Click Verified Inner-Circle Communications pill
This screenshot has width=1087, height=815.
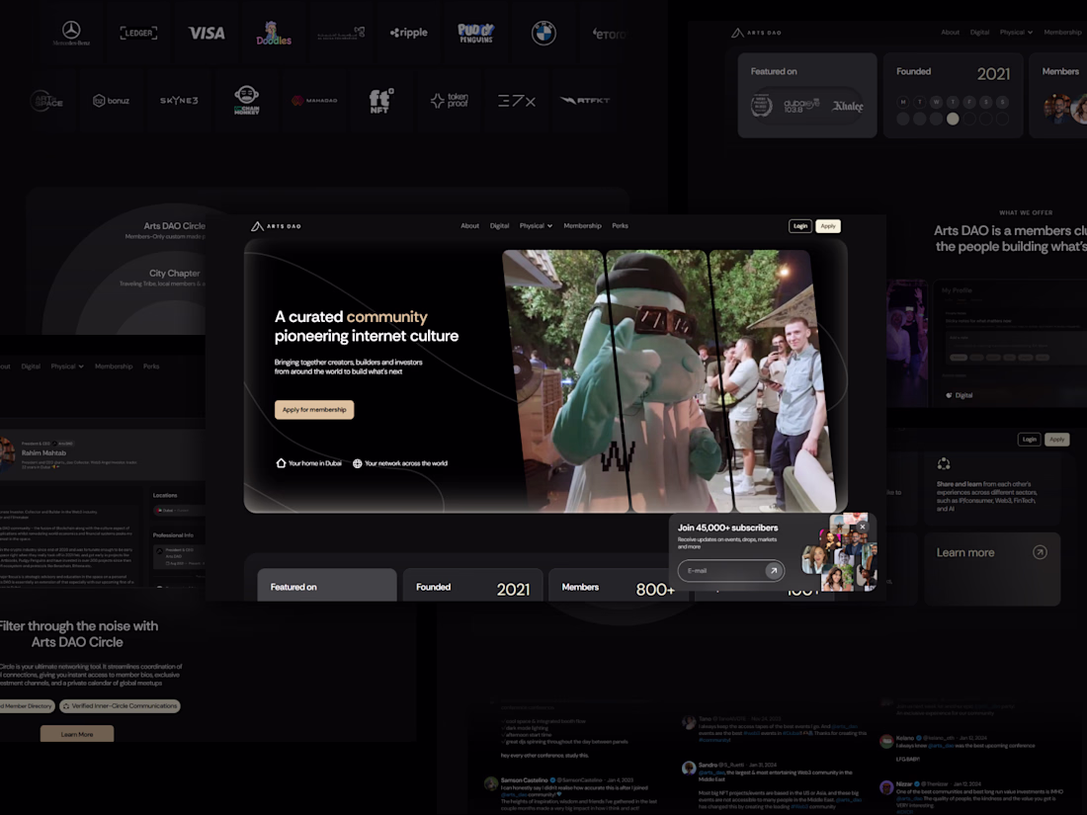coord(120,706)
